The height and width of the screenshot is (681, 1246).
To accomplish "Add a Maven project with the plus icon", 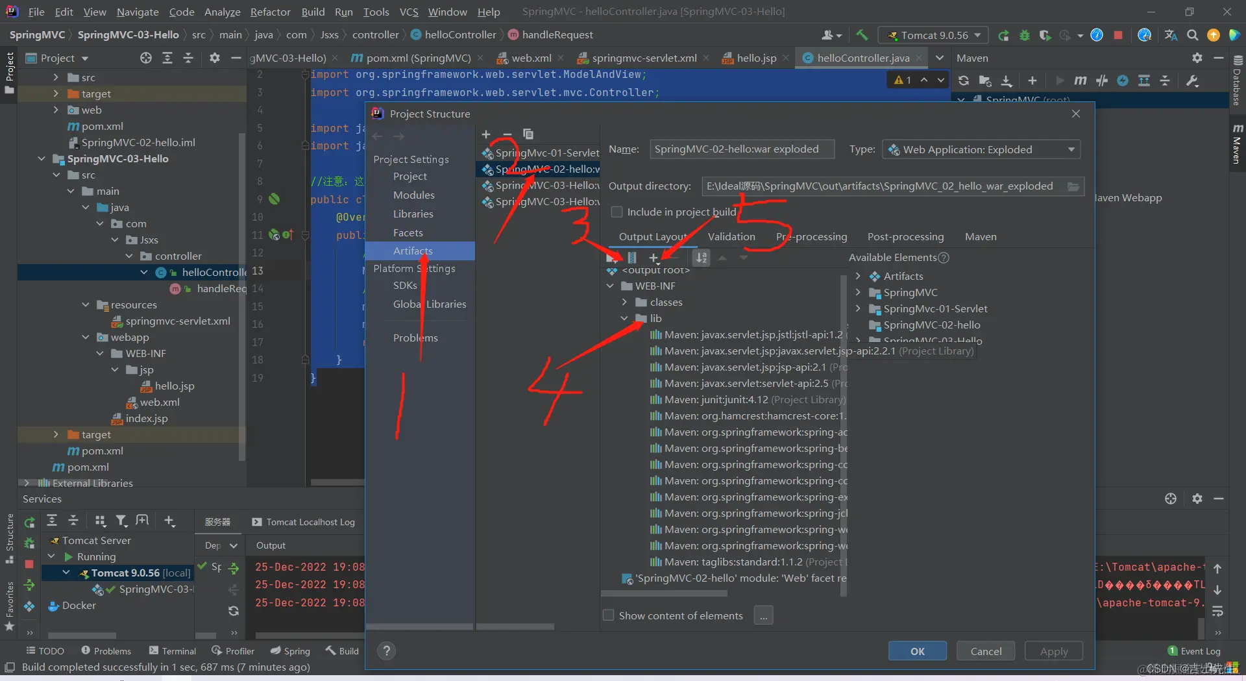I will click(1032, 80).
